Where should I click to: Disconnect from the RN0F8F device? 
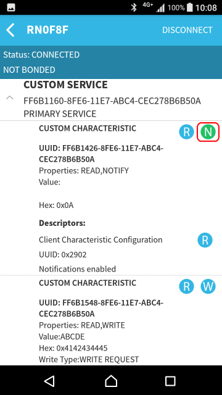pyautogui.click(x=187, y=30)
